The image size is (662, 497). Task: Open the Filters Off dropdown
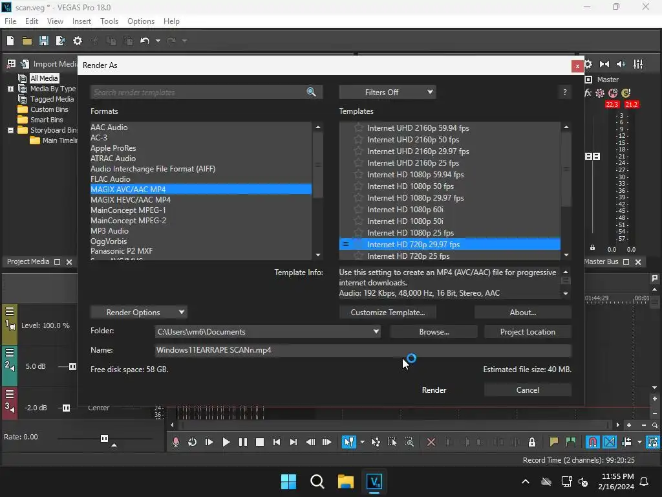[387, 92]
